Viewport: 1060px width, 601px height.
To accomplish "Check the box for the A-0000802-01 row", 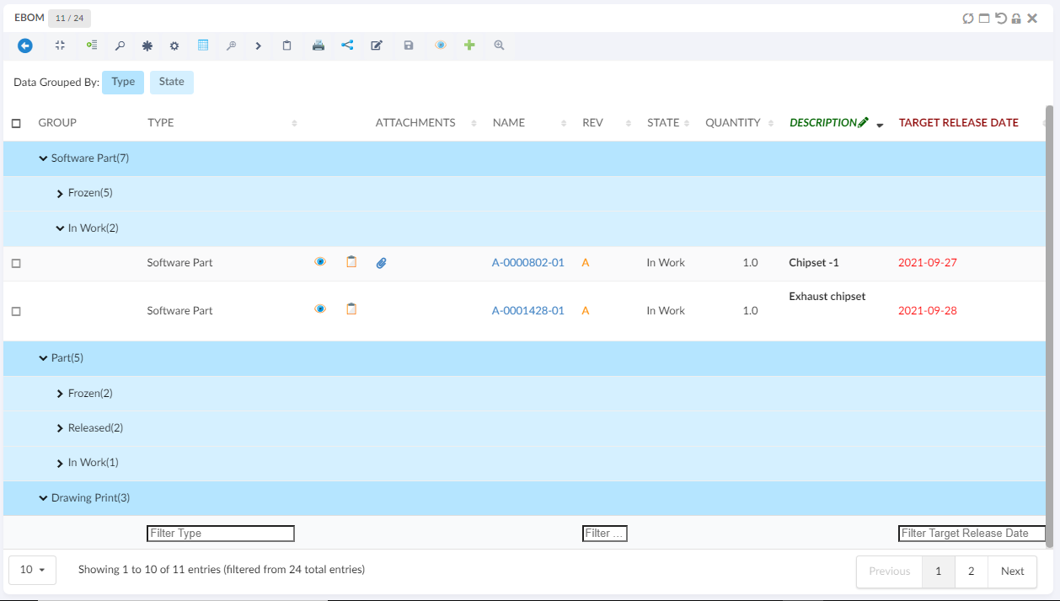I will [x=16, y=264].
